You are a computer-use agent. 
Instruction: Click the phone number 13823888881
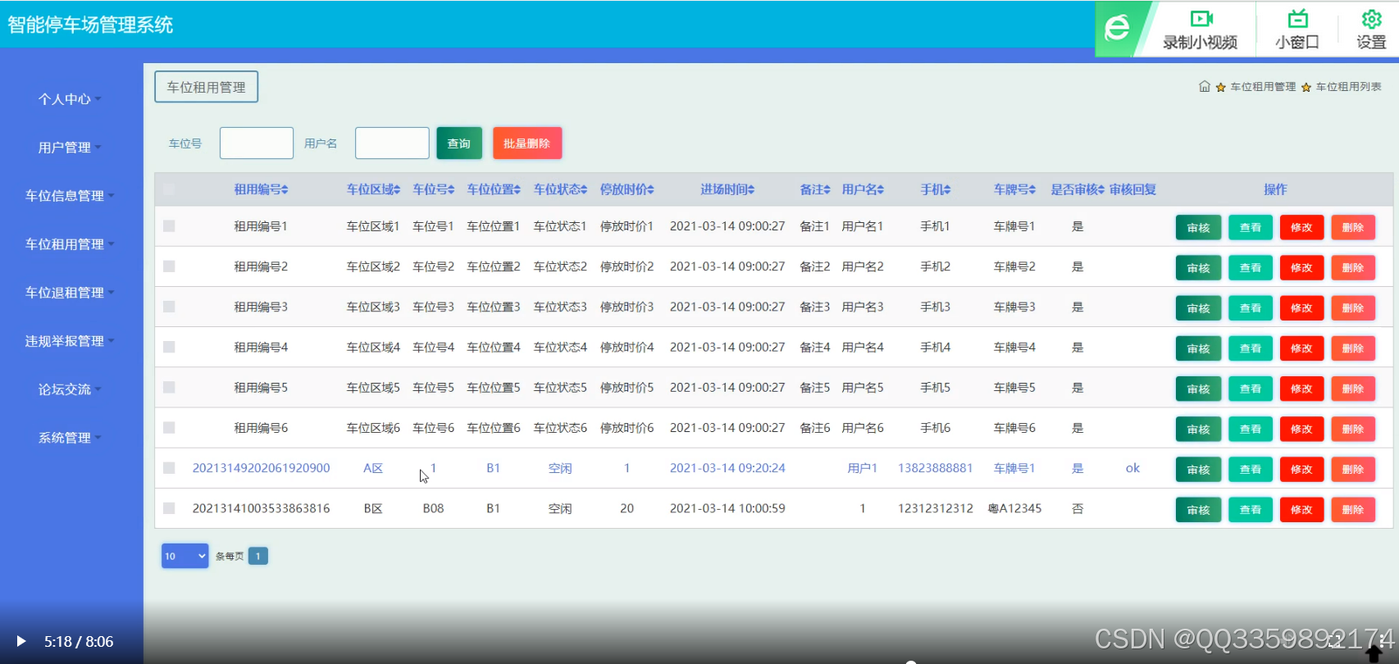[x=936, y=468]
